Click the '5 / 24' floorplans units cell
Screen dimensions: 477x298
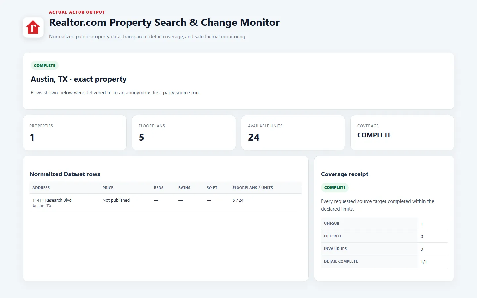[238, 200]
